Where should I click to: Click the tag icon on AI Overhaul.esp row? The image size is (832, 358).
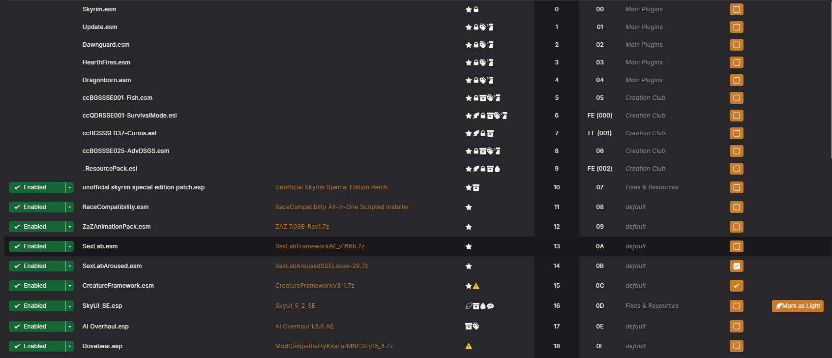476,327
